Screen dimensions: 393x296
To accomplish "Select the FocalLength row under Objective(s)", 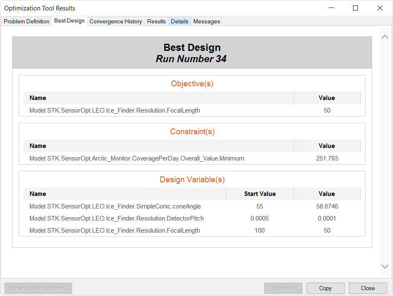I will [115, 110].
